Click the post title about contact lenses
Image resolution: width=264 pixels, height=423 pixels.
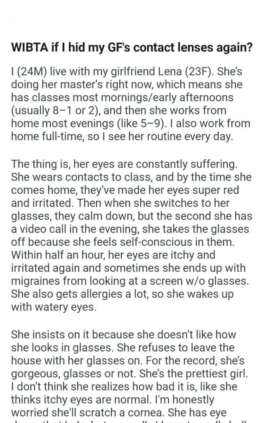point(132,48)
